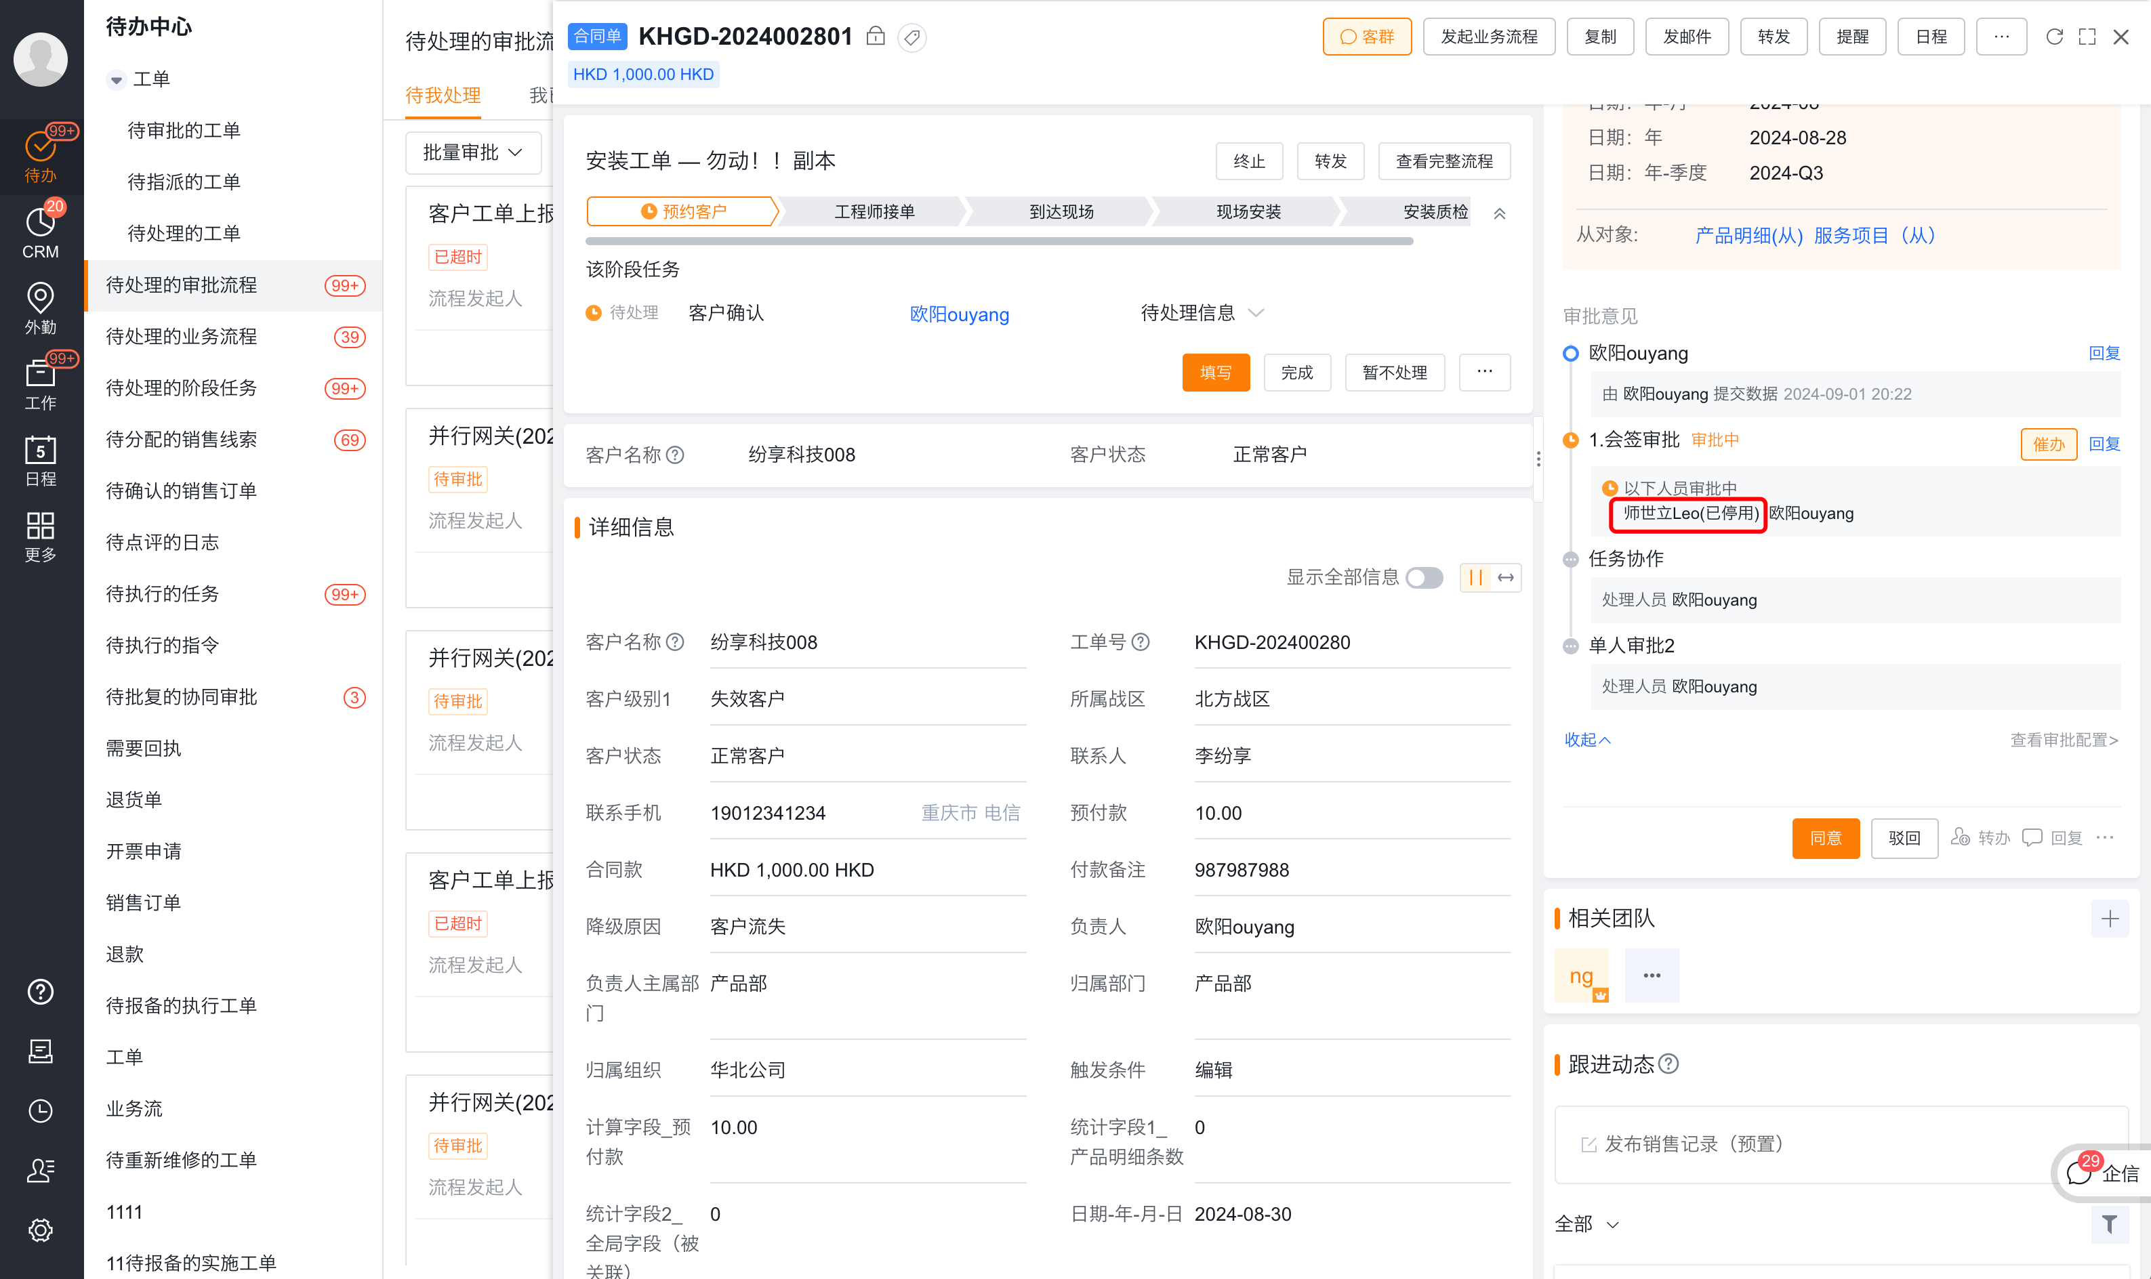Image resolution: width=2151 pixels, height=1279 pixels.
Task: Switch to 待我处理 tab
Action: click(x=443, y=96)
